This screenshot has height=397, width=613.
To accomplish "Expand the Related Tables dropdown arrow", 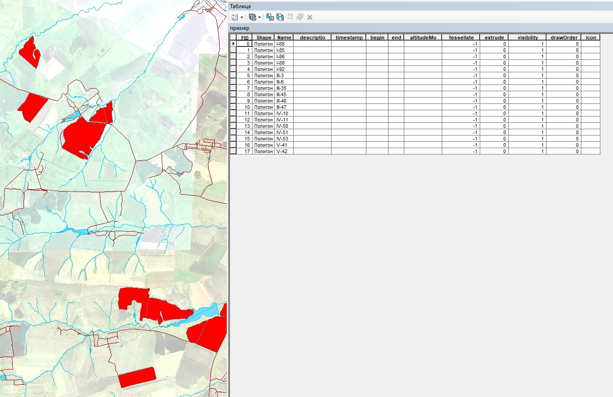I will click(x=259, y=17).
